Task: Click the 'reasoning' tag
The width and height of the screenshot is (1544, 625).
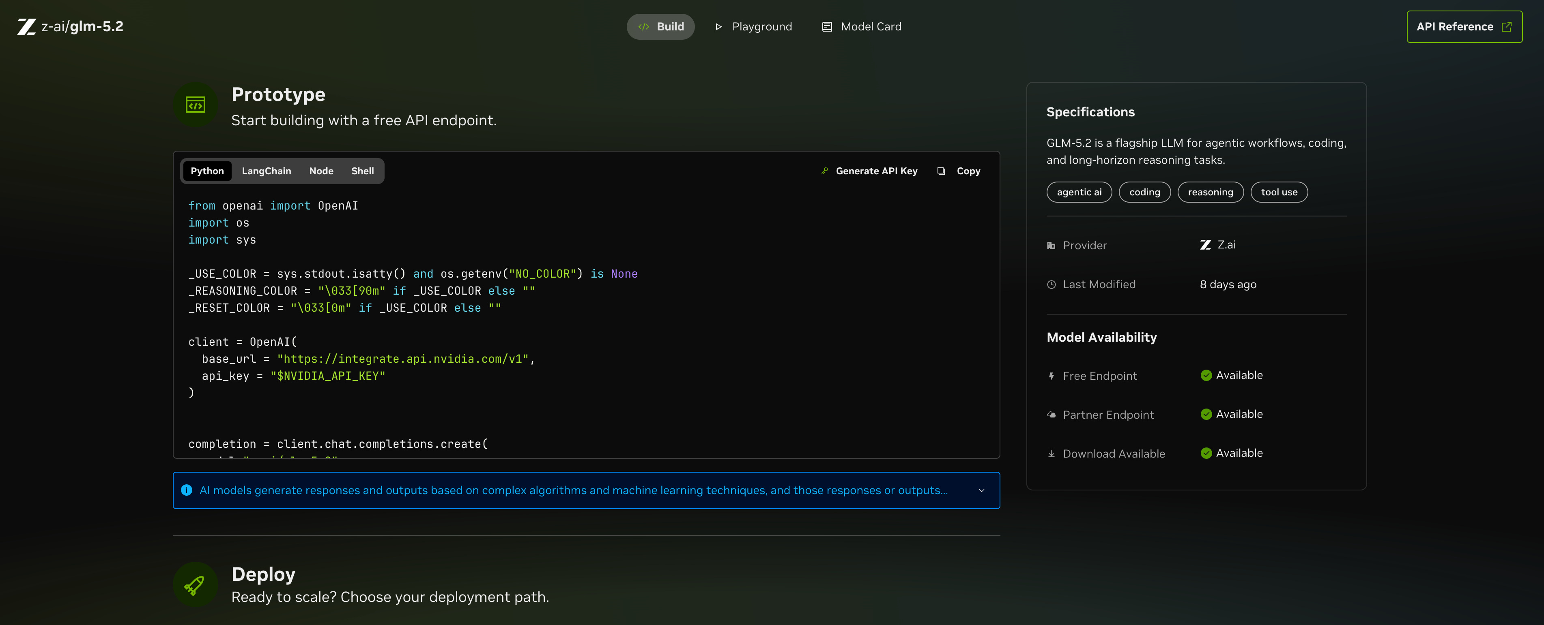Action: tap(1210, 192)
